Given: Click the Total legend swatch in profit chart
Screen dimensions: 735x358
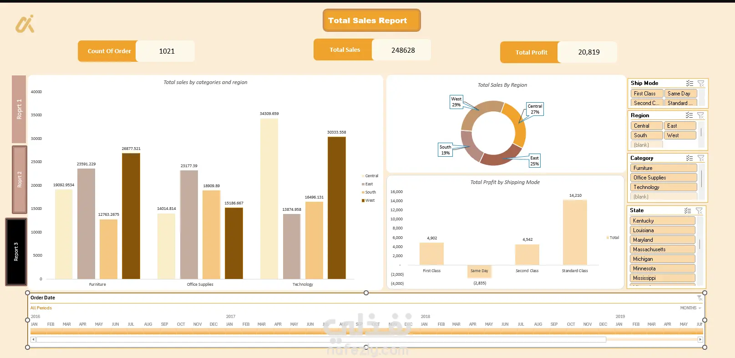Looking at the screenshot, I should click(x=608, y=238).
